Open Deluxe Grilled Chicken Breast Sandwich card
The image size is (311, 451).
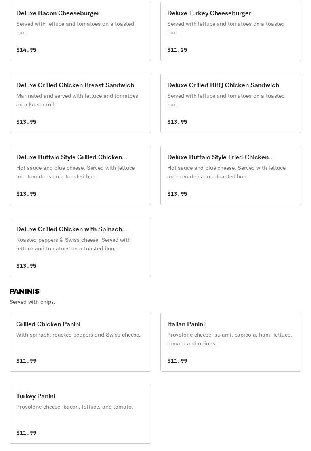pyautogui.click(x=80, y=103)
